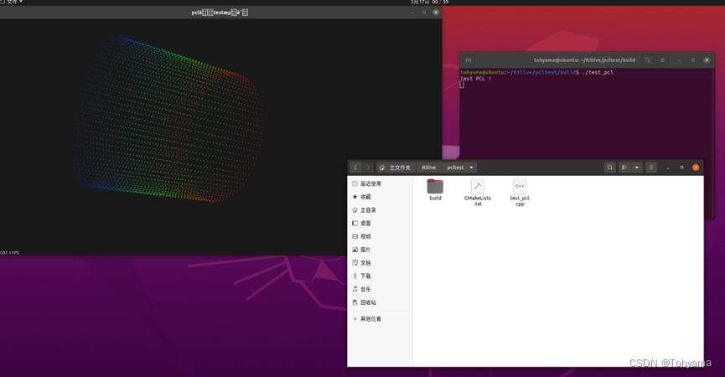This screenshot has height=377, width=725.
Task: Open the terminal hamburger menu
Action: point(662,60)
